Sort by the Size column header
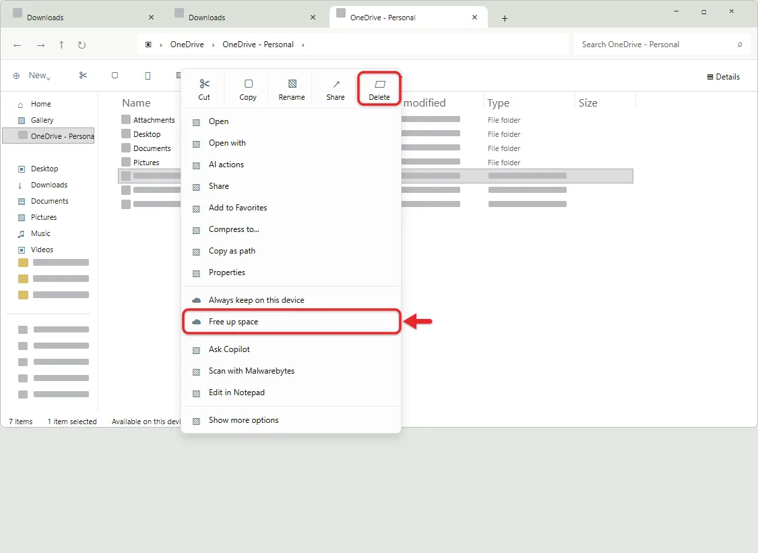 click(588, 103)
